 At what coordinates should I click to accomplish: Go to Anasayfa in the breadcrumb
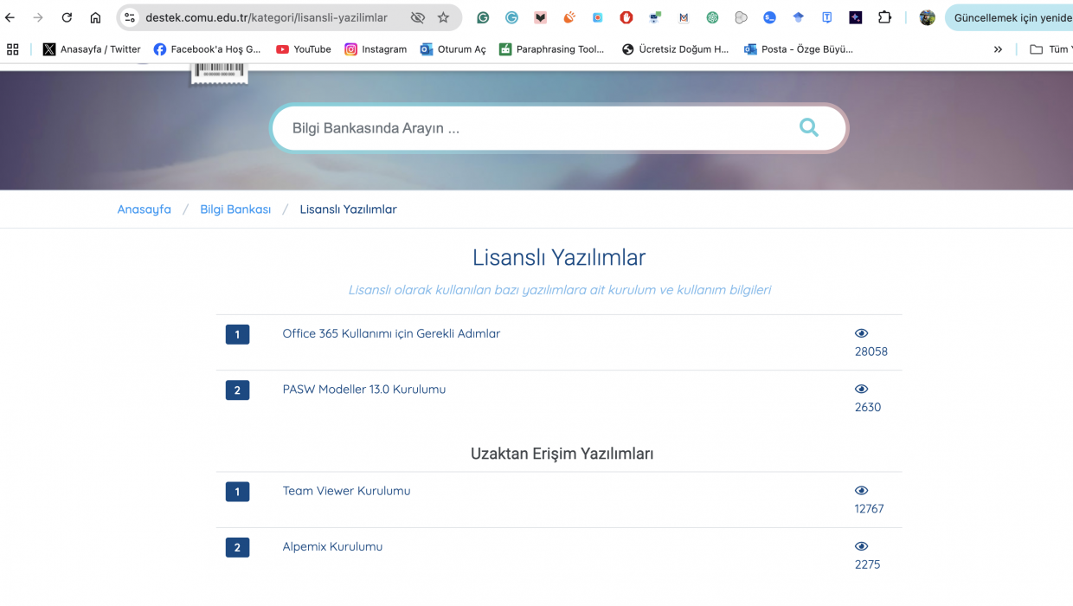(x=145, y=210)
